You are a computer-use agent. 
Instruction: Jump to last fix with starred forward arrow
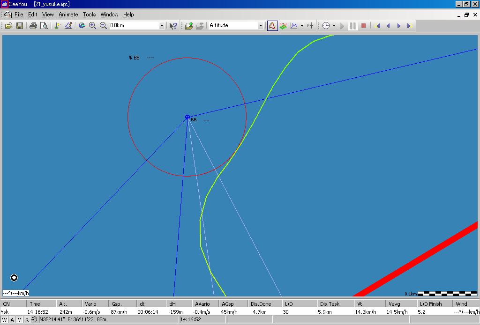point(410,26)
